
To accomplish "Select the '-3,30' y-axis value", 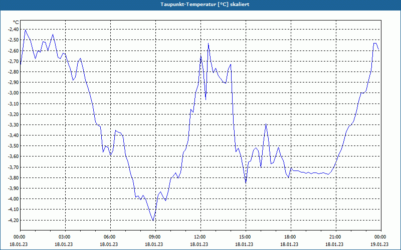I will coord(14,124).
